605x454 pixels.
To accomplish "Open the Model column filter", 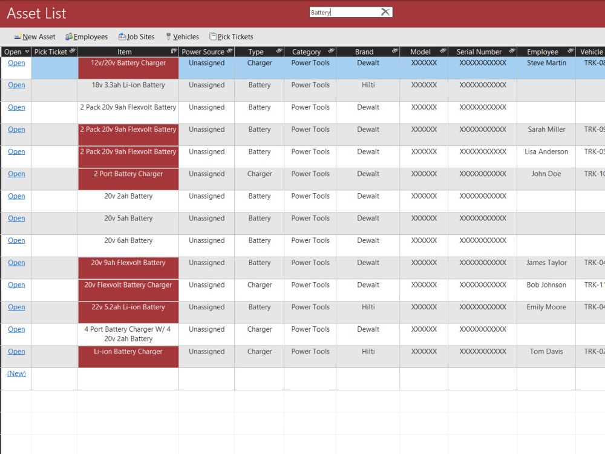I will [x=443, y=51].
